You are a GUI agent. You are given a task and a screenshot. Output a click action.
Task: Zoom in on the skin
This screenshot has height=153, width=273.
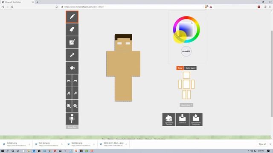(x=69, y=106)
